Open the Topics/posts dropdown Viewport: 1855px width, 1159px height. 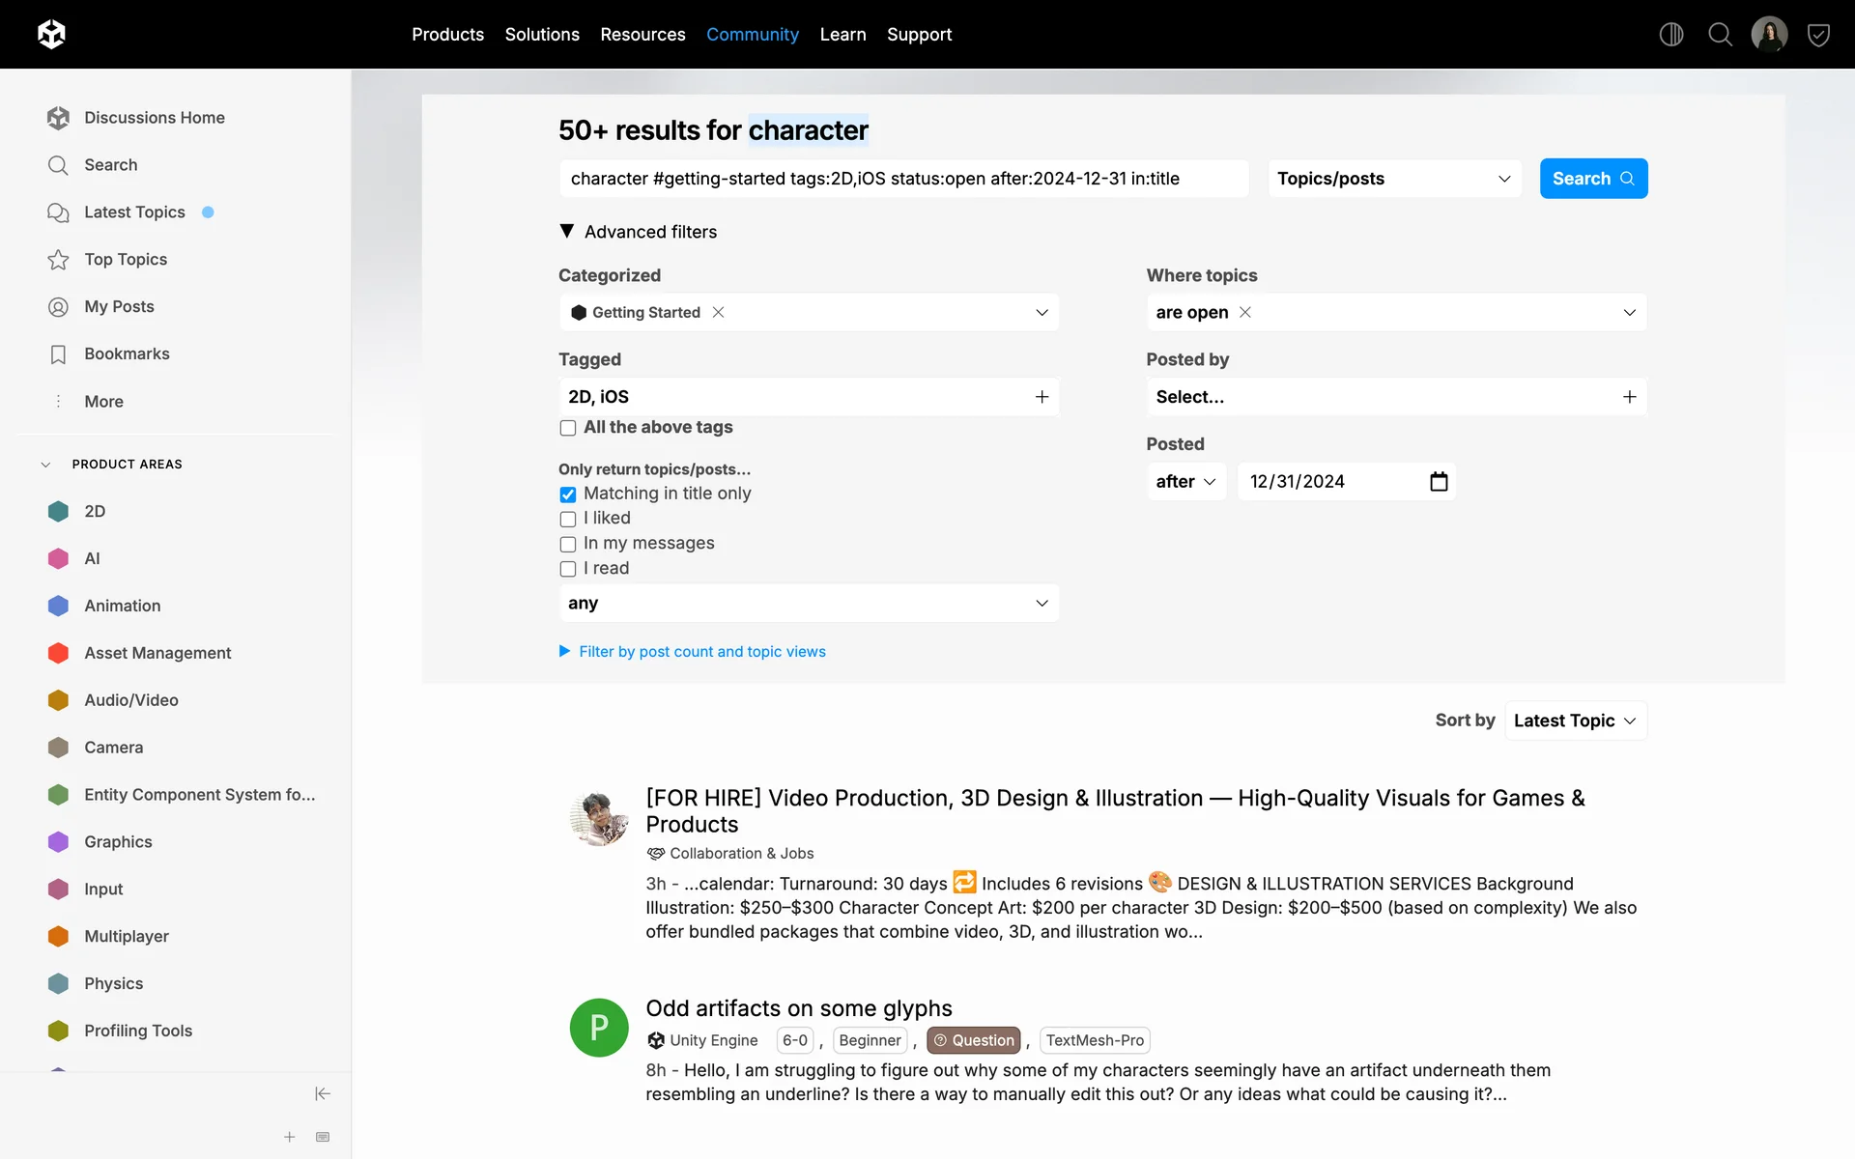[1393, 179]
